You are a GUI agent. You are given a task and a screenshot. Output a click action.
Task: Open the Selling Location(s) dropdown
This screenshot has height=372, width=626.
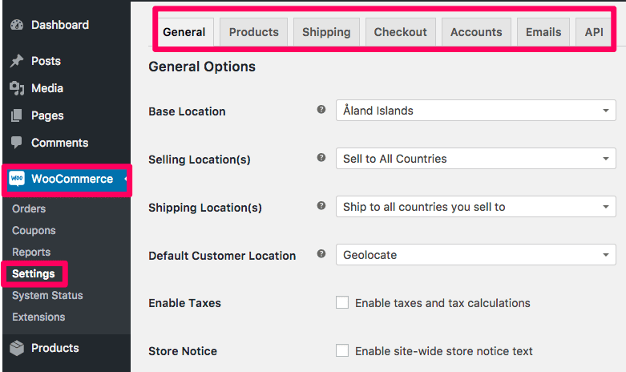tap(476, 159)
